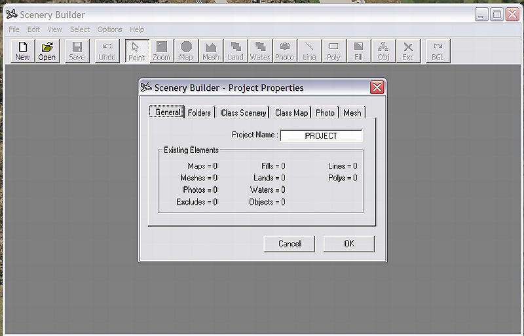Click the 'Excludes = 0' text
Image resolution: width=524 pixels, height=336 pixels.
click(x=197, y=202)
